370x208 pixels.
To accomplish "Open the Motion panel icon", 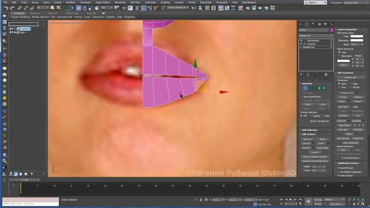I will 319,24.
